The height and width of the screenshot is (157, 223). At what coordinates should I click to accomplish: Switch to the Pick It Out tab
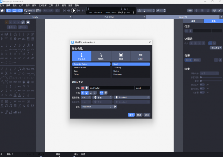point(109,17)
